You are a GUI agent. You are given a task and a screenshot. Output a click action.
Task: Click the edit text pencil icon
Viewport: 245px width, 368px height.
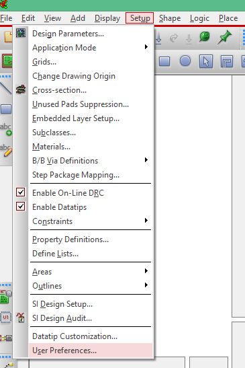(x=6, y=150)
